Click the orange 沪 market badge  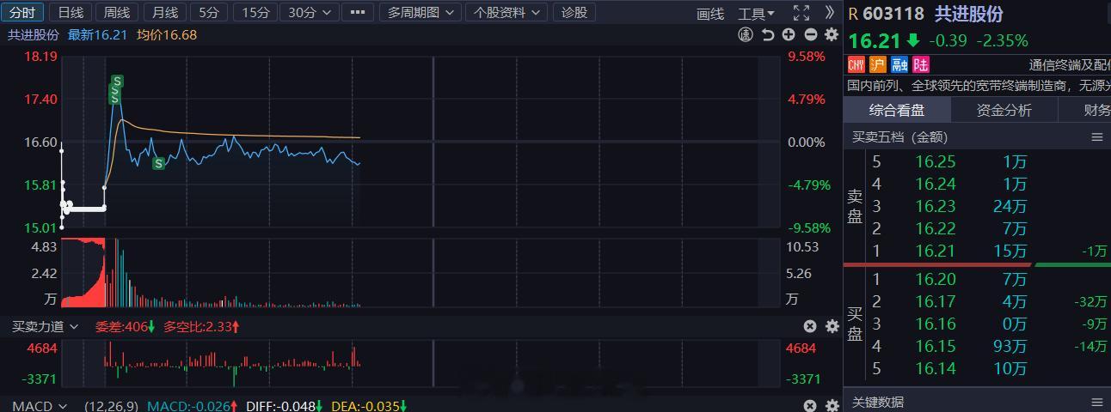point(877,64)
